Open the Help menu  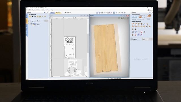click(52, 10)
